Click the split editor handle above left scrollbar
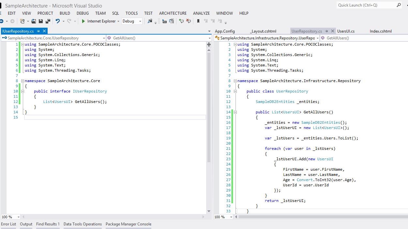This screenshot has height=229, width=408. pos(209,44)
